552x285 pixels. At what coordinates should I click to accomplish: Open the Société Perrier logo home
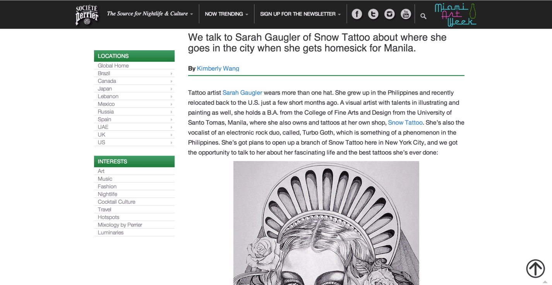pos(87,15)
